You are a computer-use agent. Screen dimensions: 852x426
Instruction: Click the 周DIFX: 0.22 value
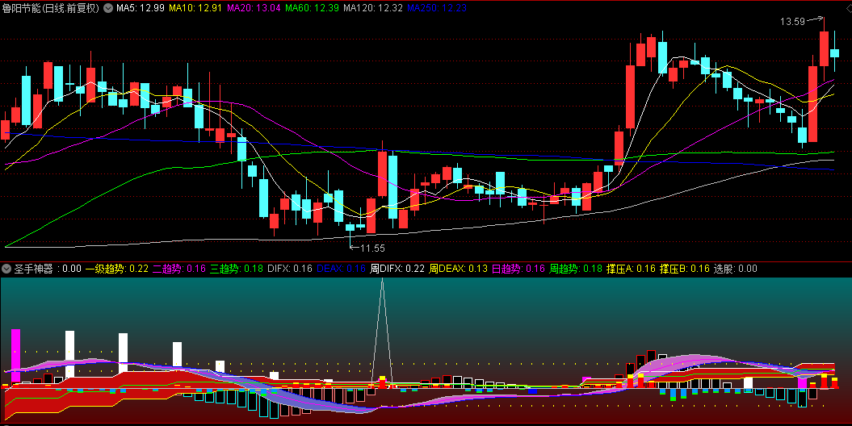(x=397, y=269)
